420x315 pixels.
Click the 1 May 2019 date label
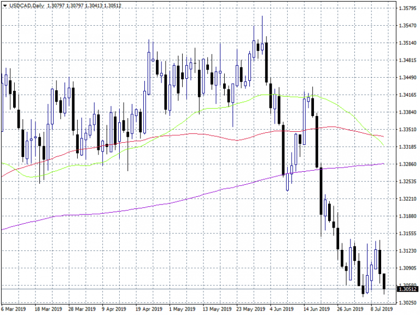coord(181,309)
